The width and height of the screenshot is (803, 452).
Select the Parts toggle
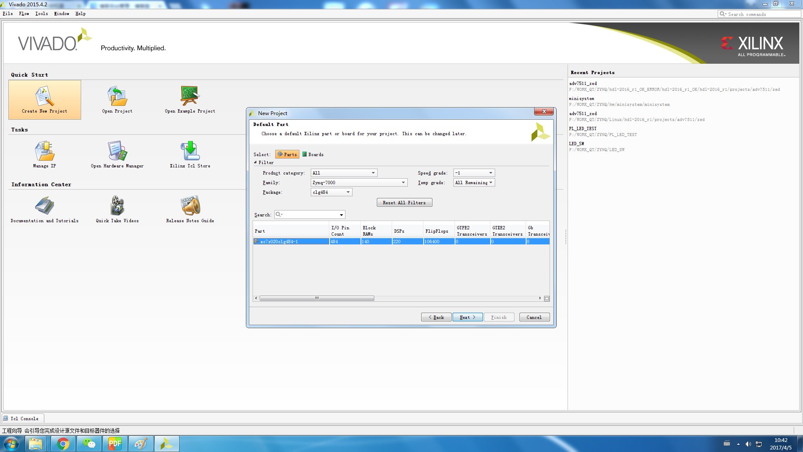pos(287,154)
